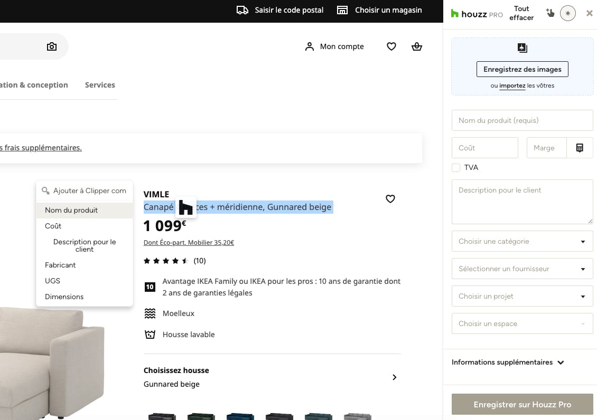Image resolution: width=597 pixels, height=420 pixels.
Task: Add VIMLE sofa to favorites heart
Action: [x=390, y=199]
